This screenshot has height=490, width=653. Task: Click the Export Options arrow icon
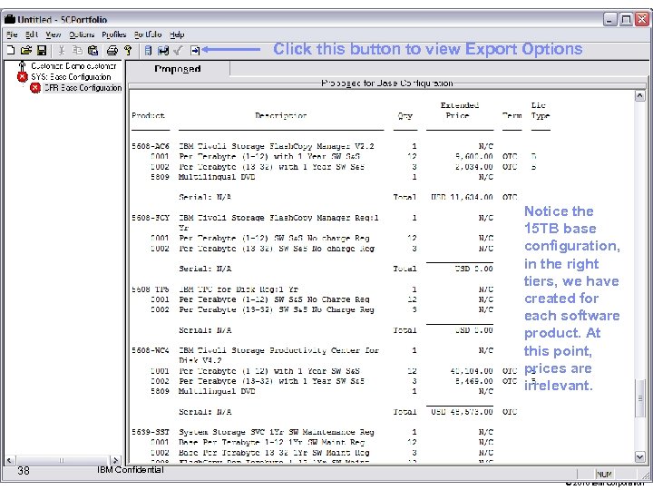coord(195,51)
